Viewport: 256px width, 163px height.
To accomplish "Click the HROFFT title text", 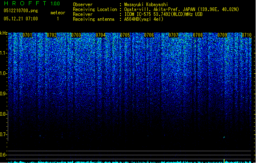I will click(x=25, y=3).
